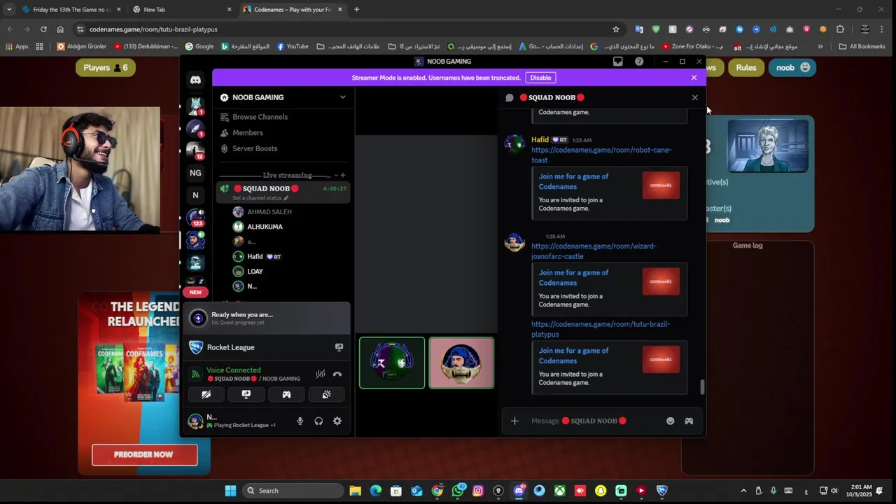This screenshot has height=504, width=896.
Task: Open a new browser tab
Action: click(356, 10)
